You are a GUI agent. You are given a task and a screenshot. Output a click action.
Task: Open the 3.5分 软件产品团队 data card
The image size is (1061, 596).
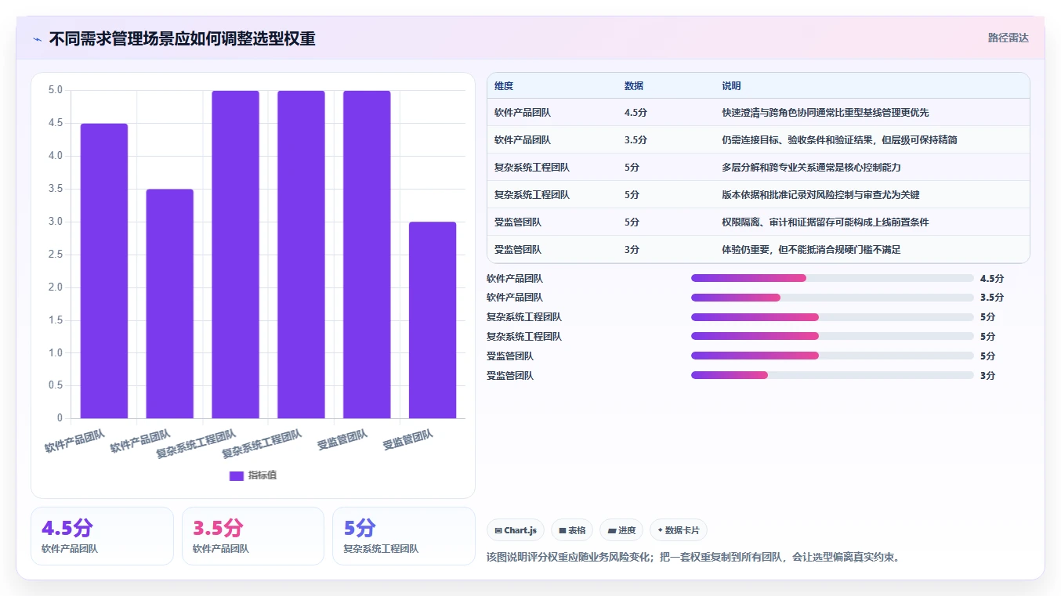click(253, 536)
